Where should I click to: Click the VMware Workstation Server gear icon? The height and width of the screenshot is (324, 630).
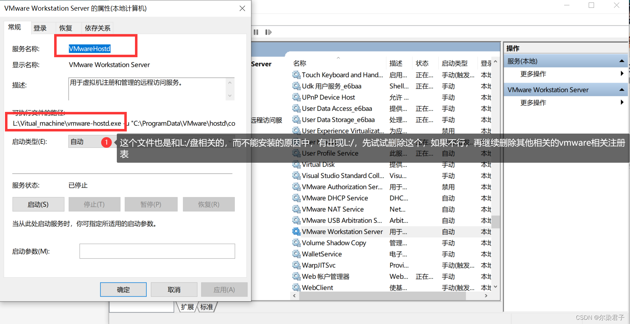coord(296,232)
